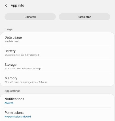Click the blue 'Allowed' status link
115x121 pixels.
click(x=9, y=103)
